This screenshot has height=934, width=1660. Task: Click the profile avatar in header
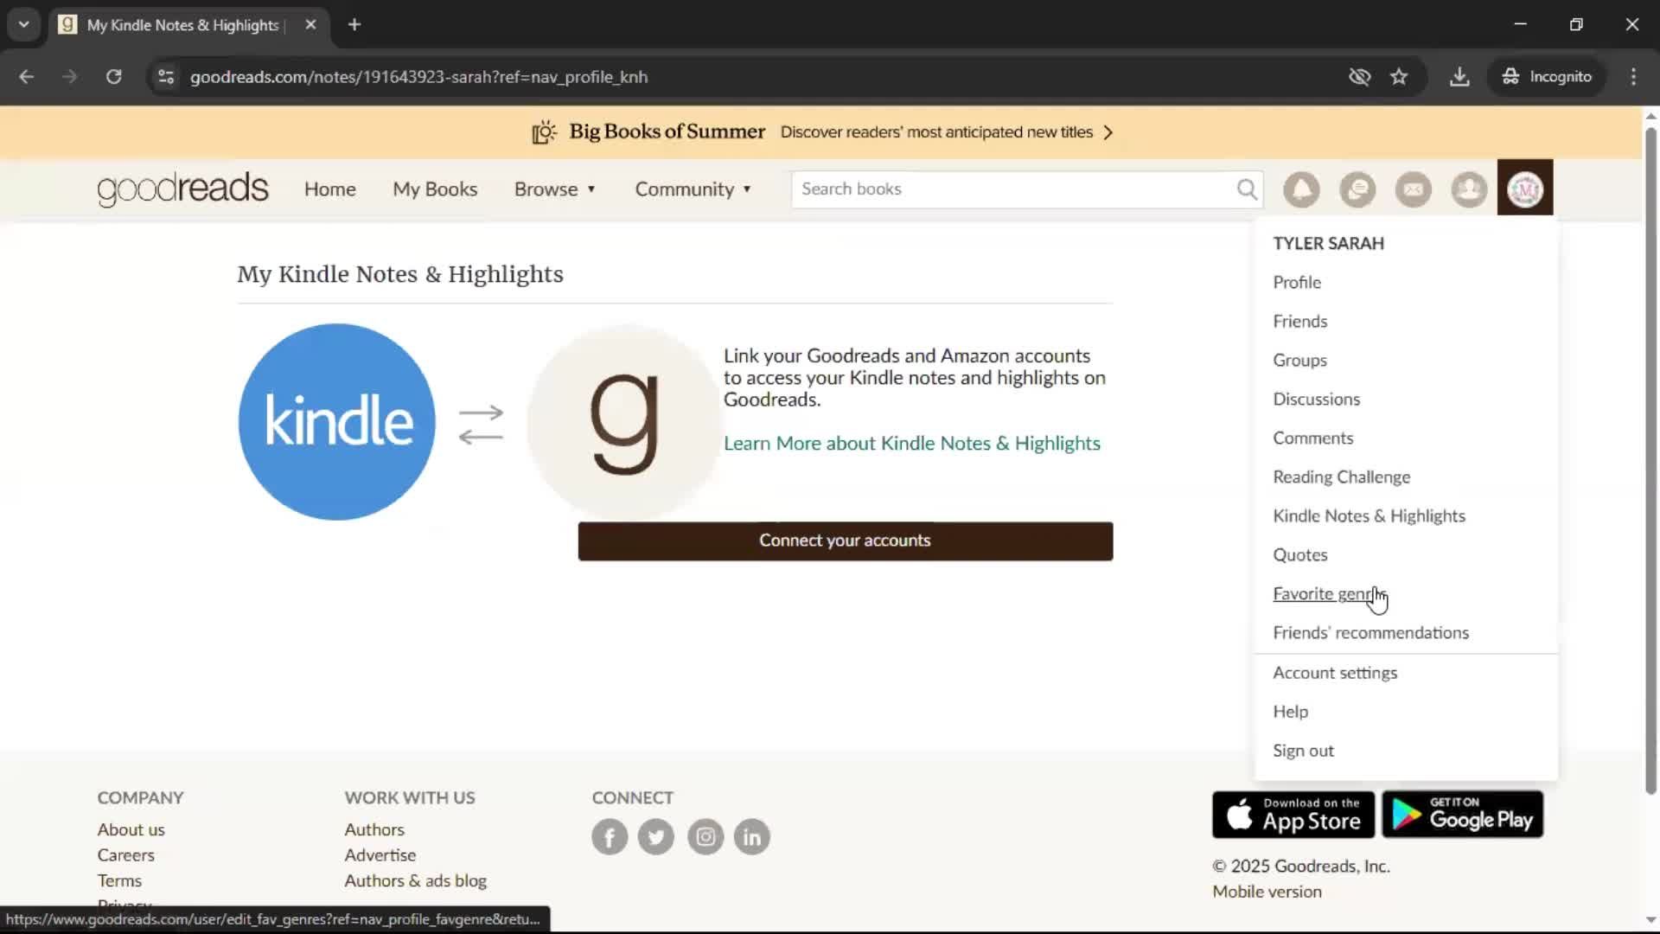click(1525, 188)
